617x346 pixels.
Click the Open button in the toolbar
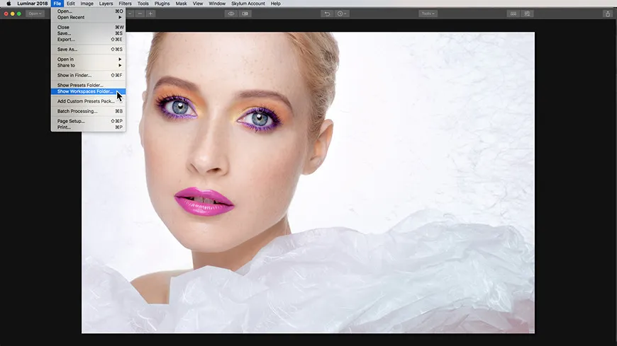coord(35,13)
